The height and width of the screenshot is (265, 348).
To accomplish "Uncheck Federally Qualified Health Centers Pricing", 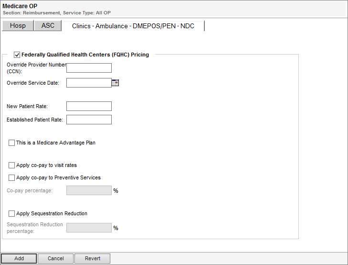I will point(17,55).
